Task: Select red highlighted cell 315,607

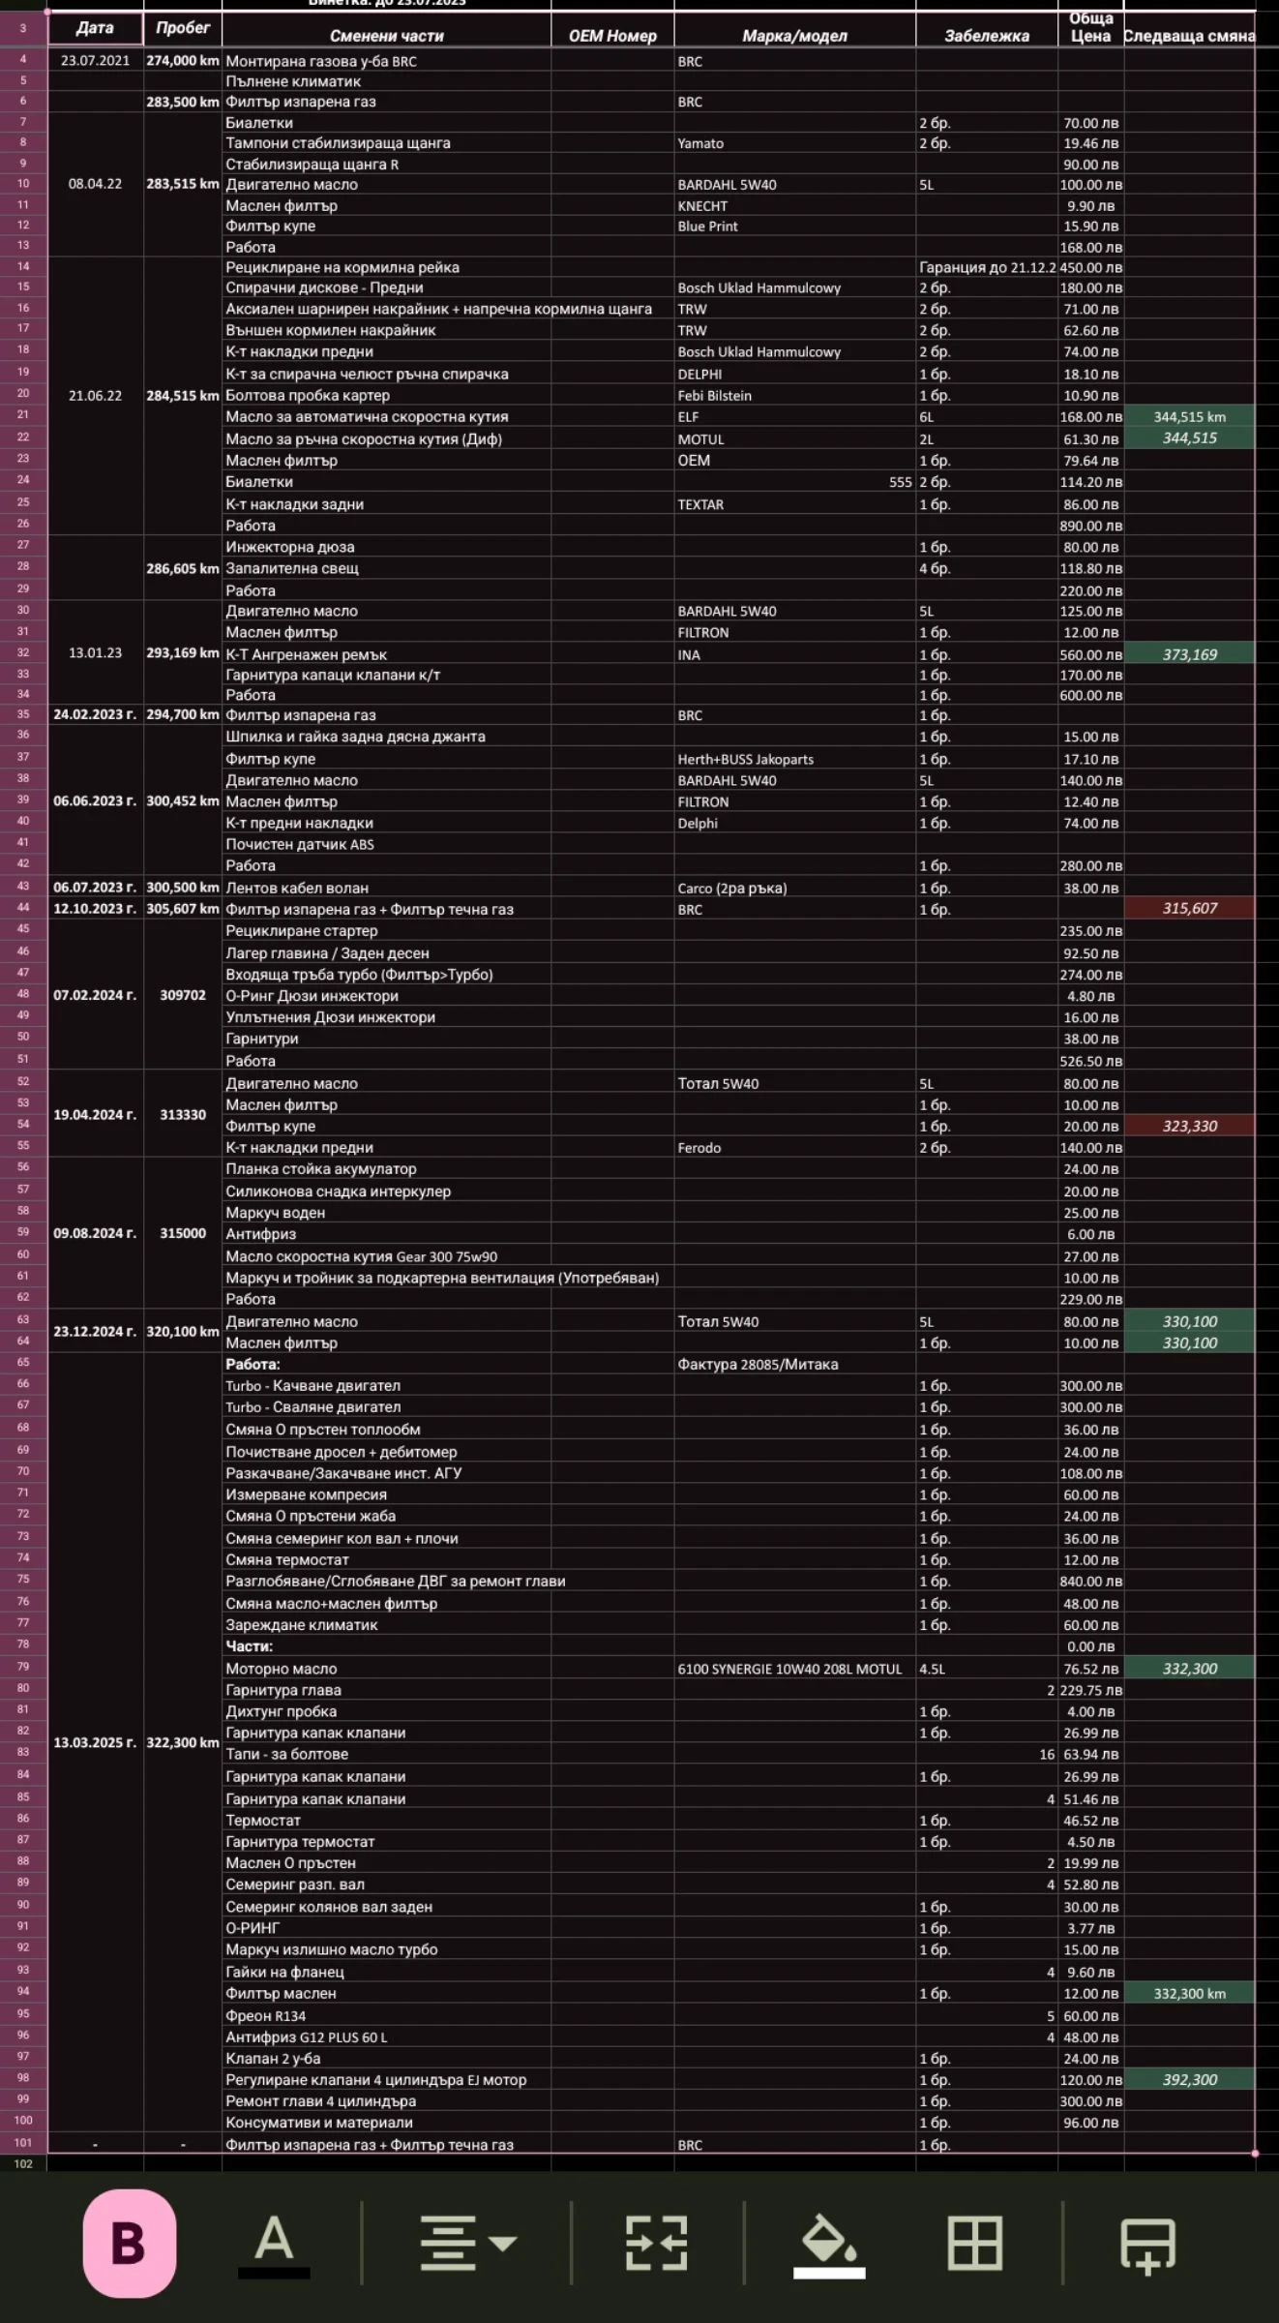Action: click(1189, 908)
